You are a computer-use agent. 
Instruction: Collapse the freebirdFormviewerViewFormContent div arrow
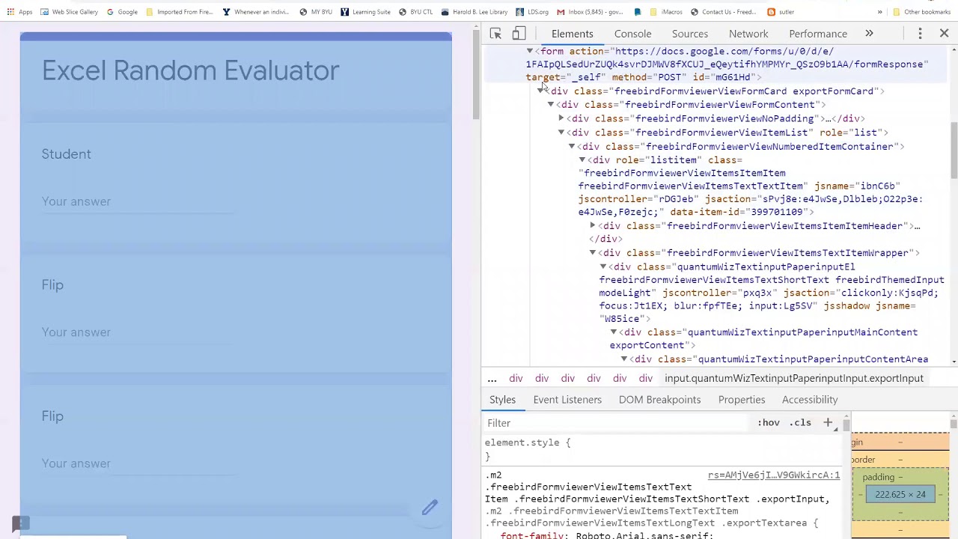coord(551,105)
